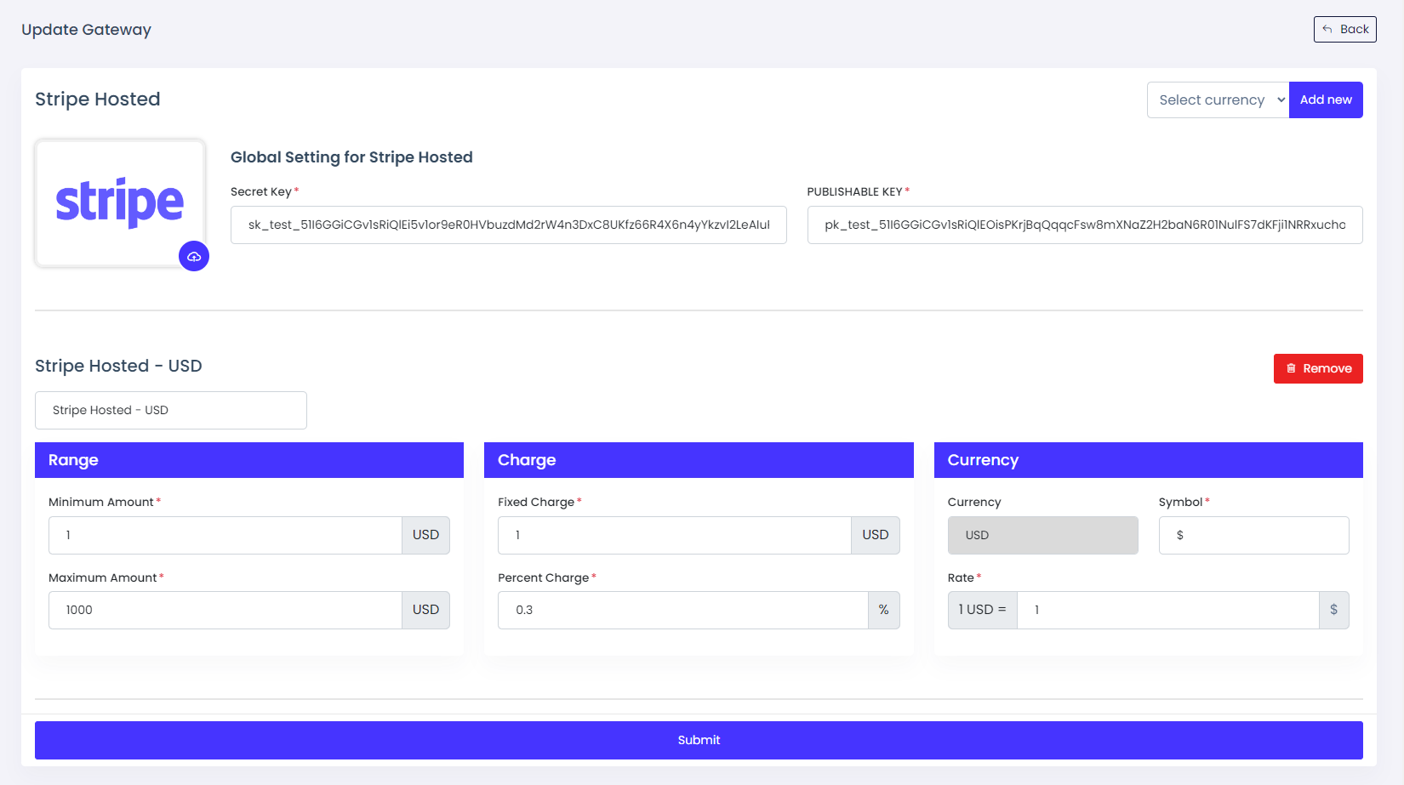
Task: Open the Select currency dropdown
Action: coord(1218,100)
